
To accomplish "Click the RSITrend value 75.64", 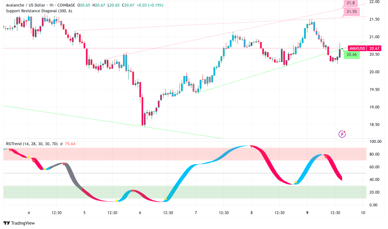I will 70,144.
